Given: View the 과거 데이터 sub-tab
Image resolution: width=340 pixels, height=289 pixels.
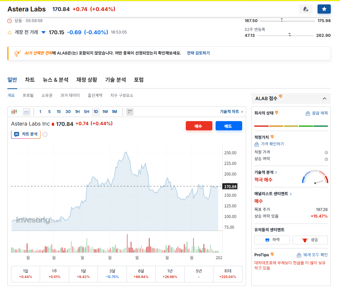Looking at the screenshot, I should [x=70, y=95].
